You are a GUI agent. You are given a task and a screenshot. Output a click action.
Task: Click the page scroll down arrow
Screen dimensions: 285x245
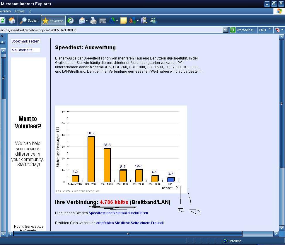(281, 228)
